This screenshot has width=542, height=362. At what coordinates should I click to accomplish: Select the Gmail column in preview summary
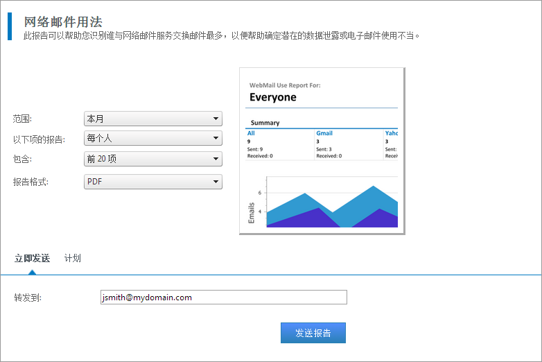coord(324,133)
